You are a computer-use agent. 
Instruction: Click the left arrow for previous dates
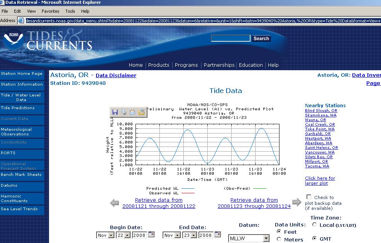[x=115, y=203]
